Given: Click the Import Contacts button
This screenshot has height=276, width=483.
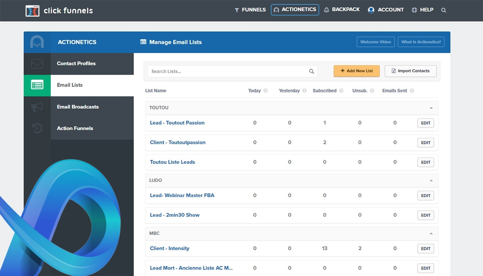Looking at the screenshot, I should point(411,71).
